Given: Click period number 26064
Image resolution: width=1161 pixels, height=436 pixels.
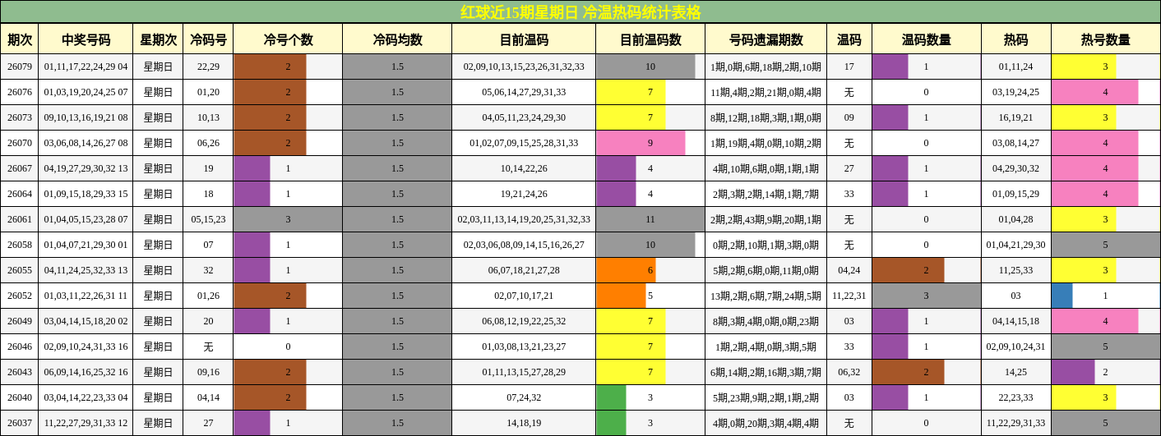Looking at the screenshot, I should click(20, 194).
